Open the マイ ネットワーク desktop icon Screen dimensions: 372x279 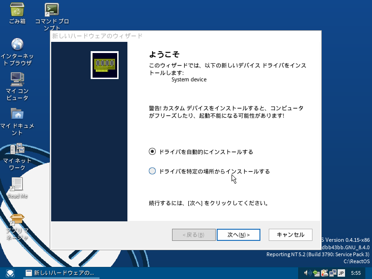tap(17, 157)
